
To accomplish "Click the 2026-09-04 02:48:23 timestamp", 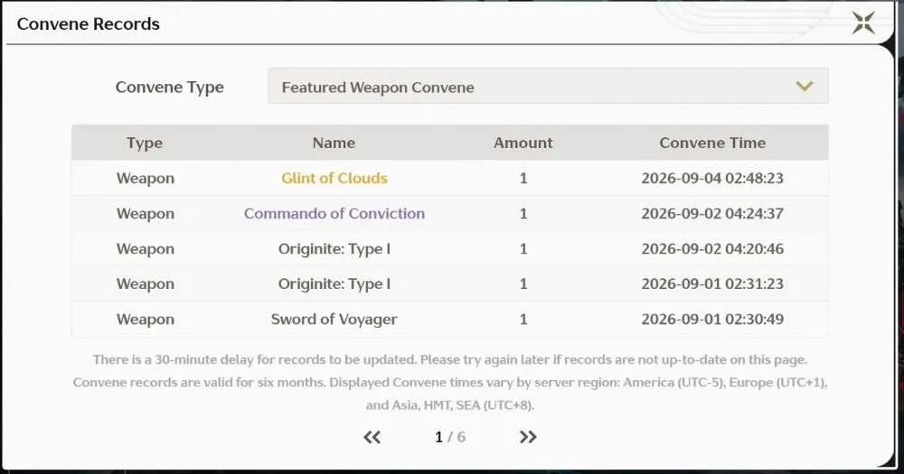I will click(712, 178).
